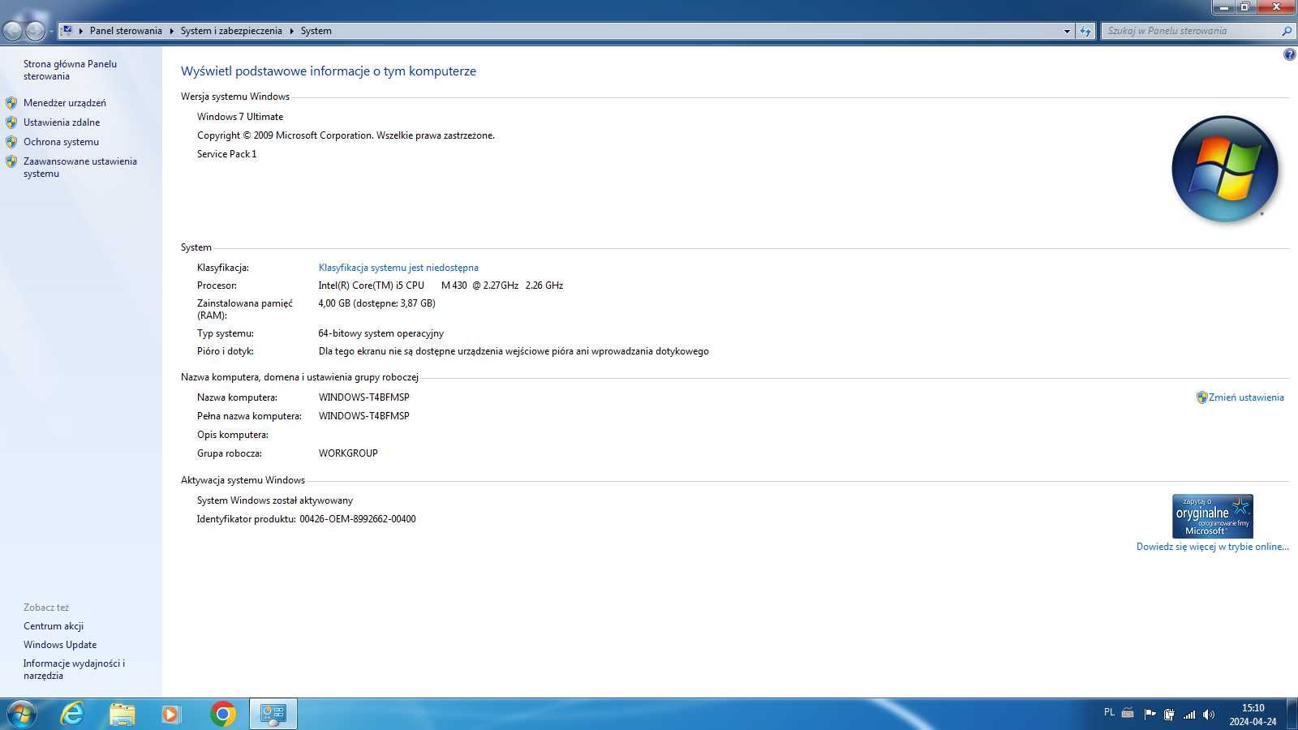This screenshot has height=730, width=1298.
Task: Click the shield icon beside Ustawienia zdalne
Action: coord(11,122)
